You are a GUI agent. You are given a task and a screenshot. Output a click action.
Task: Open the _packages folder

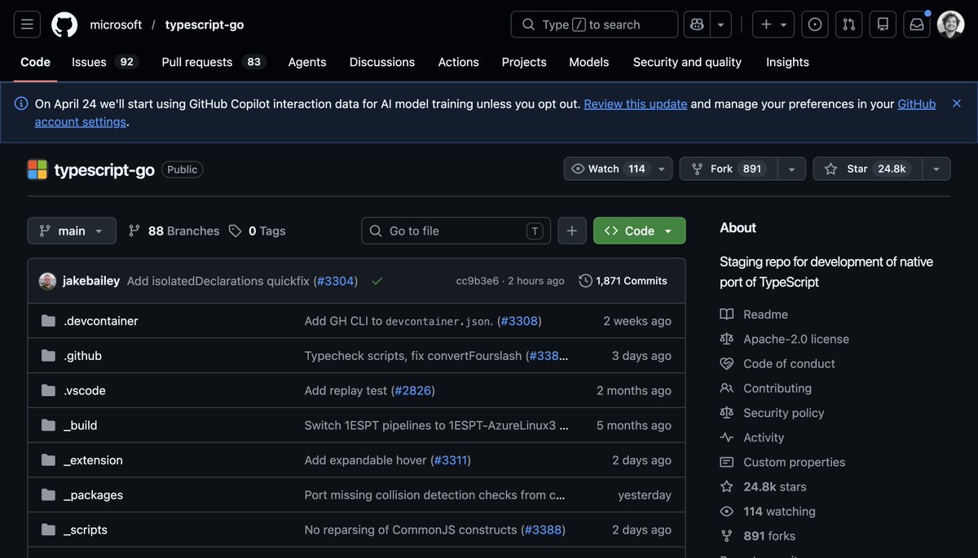point(93,495)
